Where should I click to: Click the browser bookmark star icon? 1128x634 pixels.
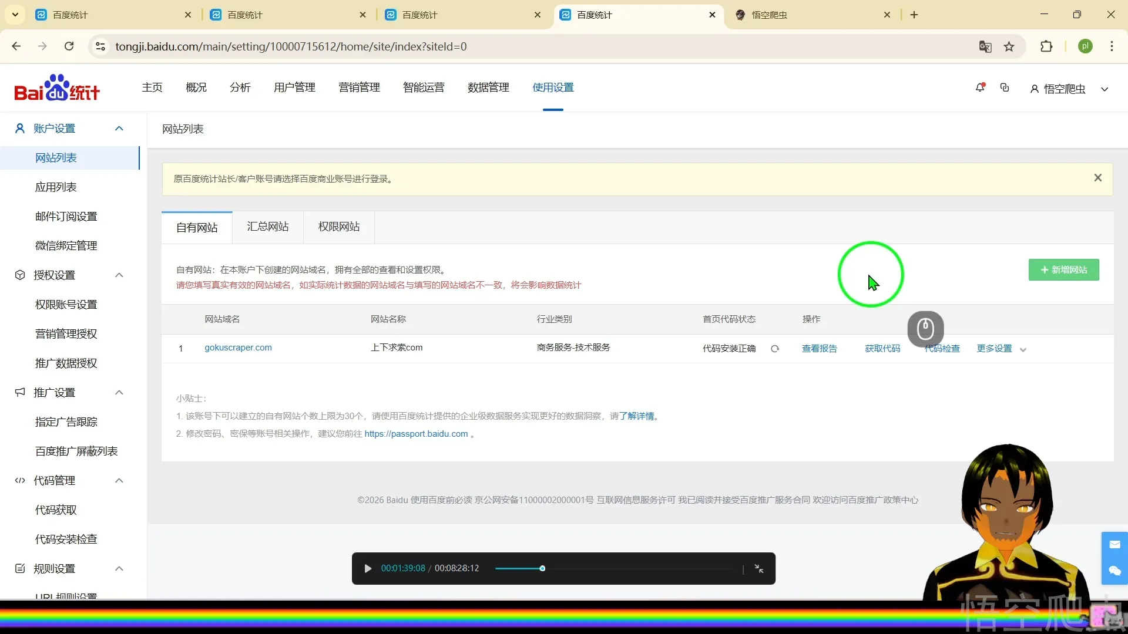tap(1009, 46)
